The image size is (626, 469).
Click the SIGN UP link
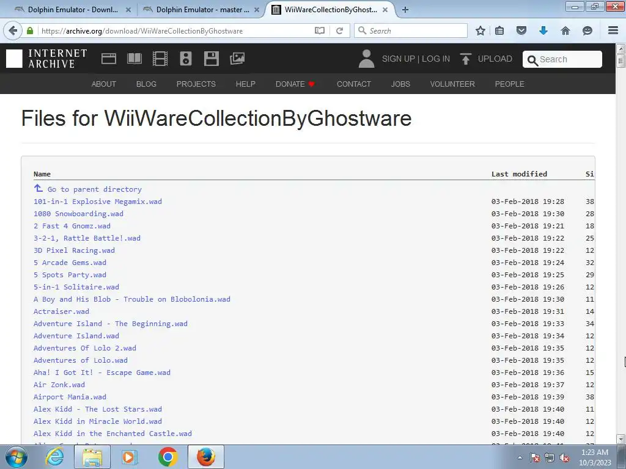tap(399, 59)
